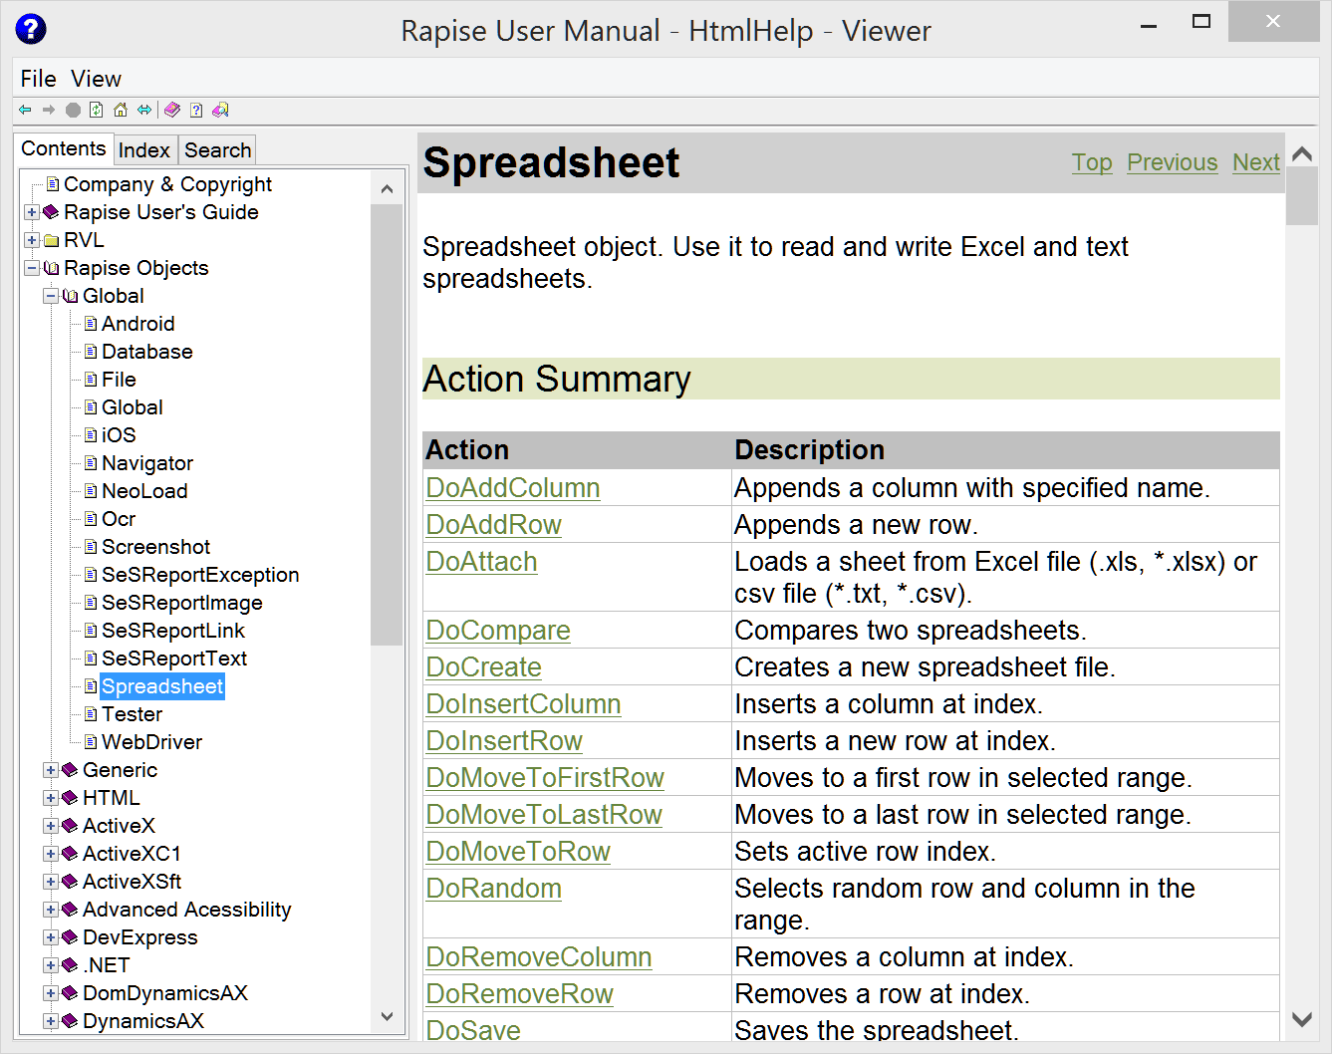Viewport: 1332px width, 1054px height.
Task: Collapse the Global tree branch
Action: tap(51, 296)
